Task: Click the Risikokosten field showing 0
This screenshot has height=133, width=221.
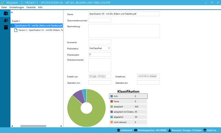Action: [100, 55]
